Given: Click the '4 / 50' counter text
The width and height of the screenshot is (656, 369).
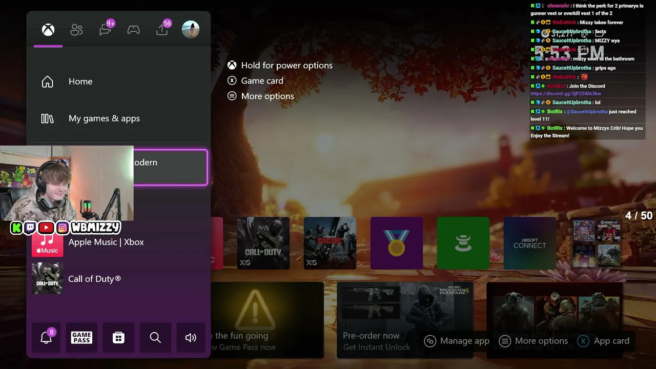Looking at the screenshot, I should click(x=639, y=216).
